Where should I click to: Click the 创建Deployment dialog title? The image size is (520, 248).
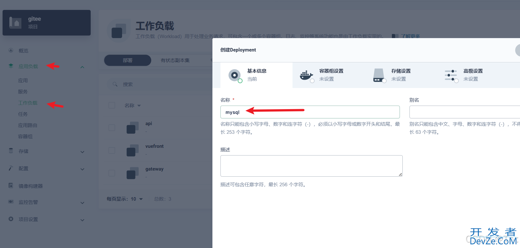click(238, 50)
